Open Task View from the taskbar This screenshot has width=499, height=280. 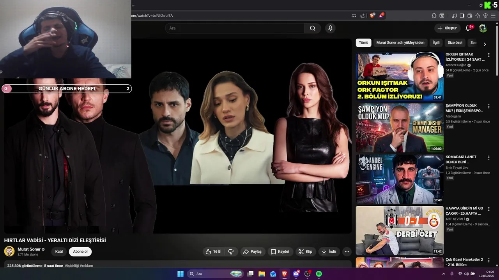251,274
